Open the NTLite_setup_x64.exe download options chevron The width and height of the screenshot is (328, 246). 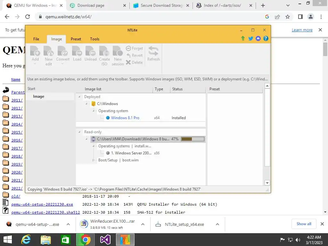[217, 224]
